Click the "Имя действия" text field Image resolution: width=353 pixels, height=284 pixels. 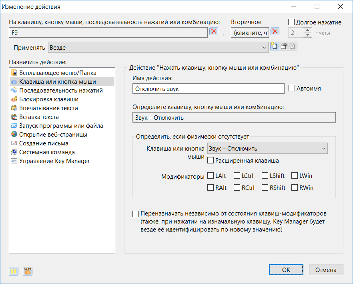pyautogui.click(x=208, y=89)
